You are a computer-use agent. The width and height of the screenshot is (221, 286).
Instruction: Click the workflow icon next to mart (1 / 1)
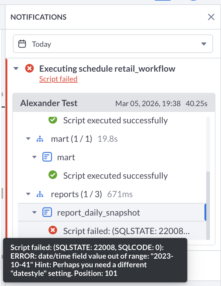coord(40,139)
